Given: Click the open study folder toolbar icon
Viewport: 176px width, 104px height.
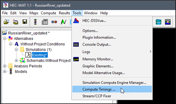Looking at the screenshot, I should click(6, 22).
